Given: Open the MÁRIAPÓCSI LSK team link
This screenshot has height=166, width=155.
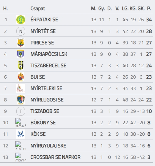Looking at the screenshot, I should click(49, 54).
